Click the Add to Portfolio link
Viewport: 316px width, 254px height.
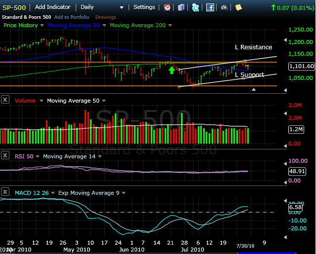coord(72,17)
